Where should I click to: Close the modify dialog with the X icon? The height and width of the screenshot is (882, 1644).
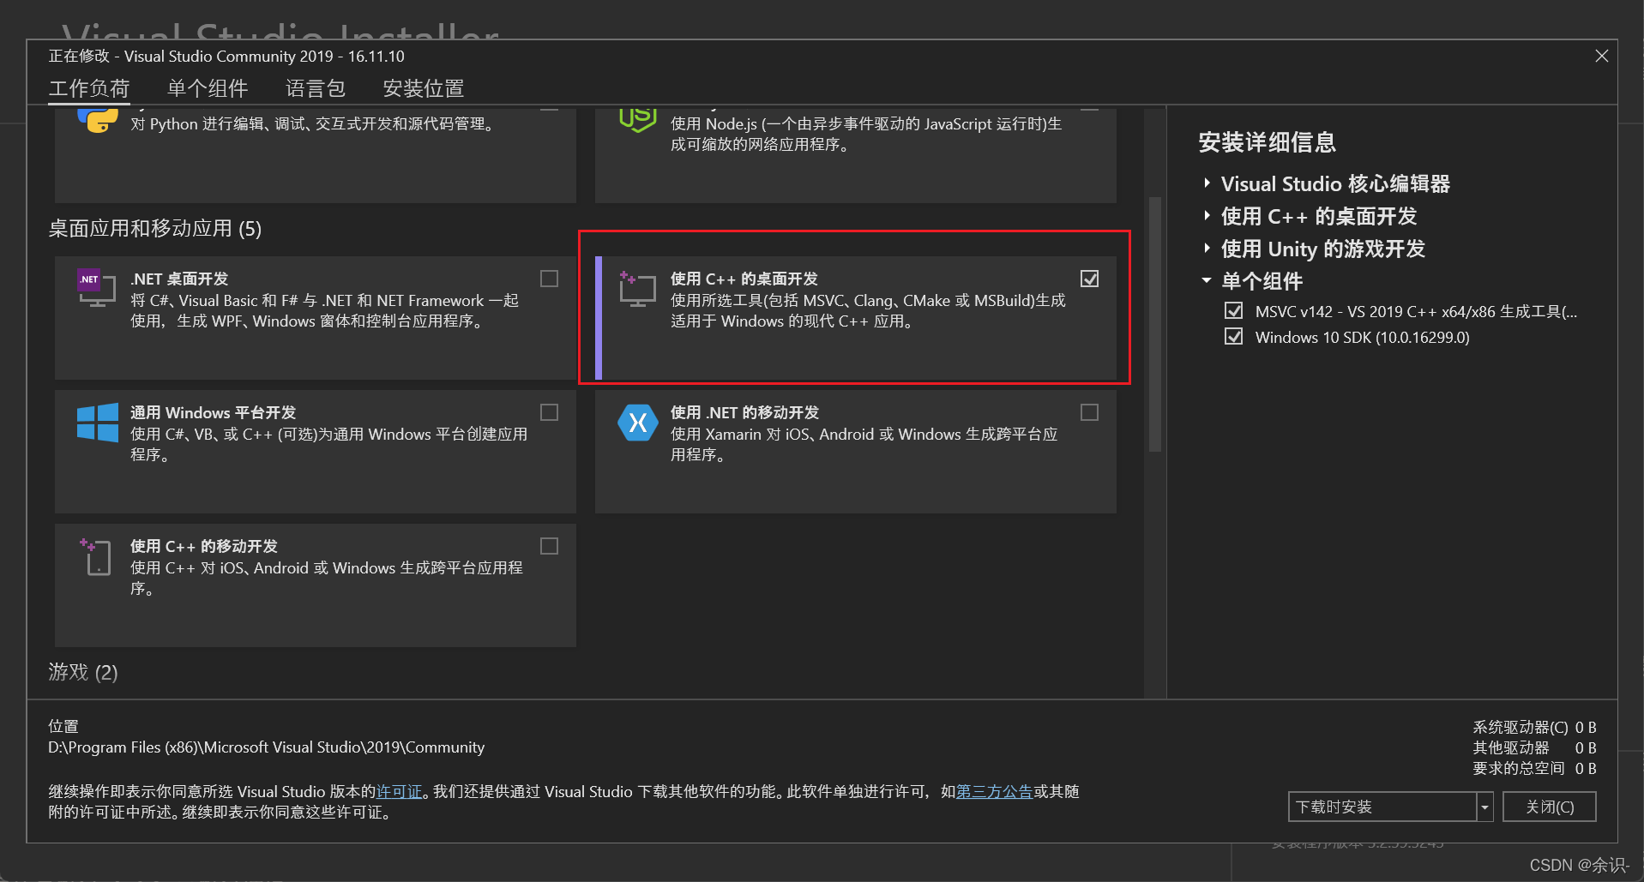(x=1601, y=56)
